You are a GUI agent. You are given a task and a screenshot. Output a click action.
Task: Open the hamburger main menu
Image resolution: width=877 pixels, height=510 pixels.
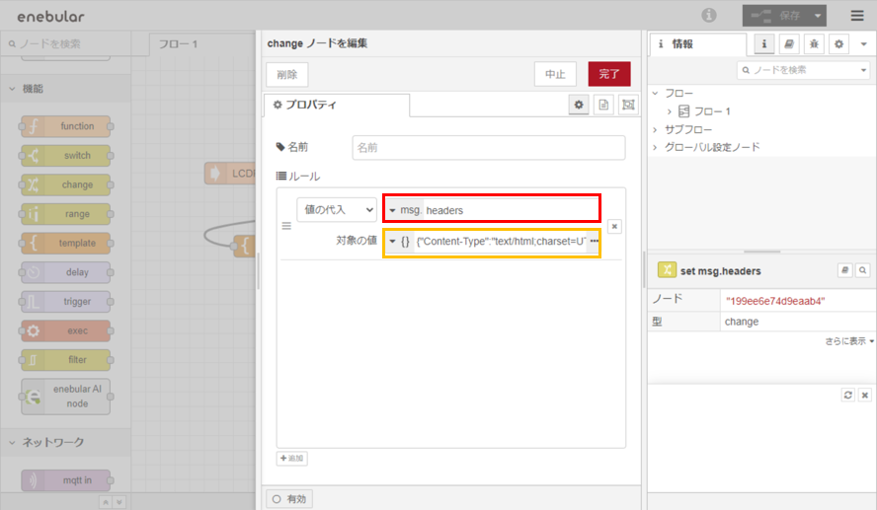tap(857, 16)
